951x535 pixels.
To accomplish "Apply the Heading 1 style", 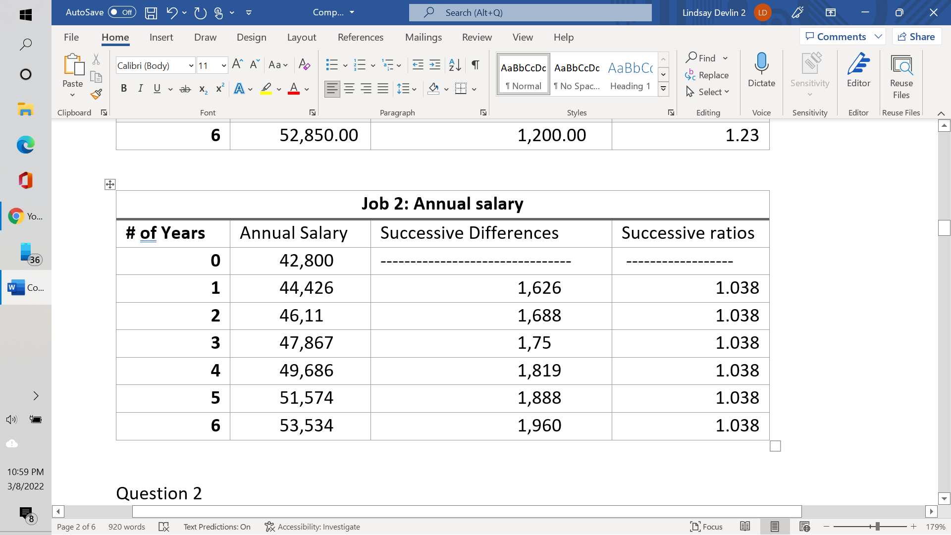I will tap(630, 74).
